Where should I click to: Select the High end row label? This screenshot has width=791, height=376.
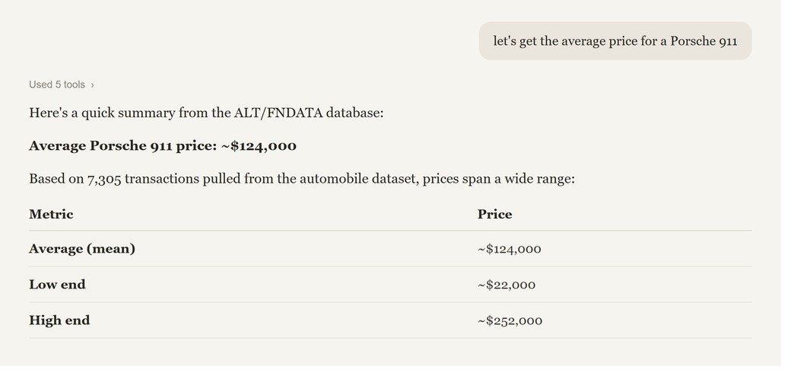(x=59, y=320)
